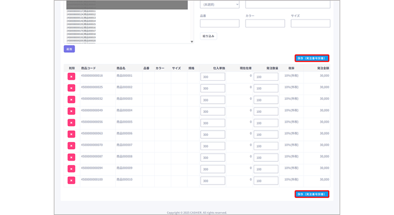Click product code 4500000000100

point(92,179)
